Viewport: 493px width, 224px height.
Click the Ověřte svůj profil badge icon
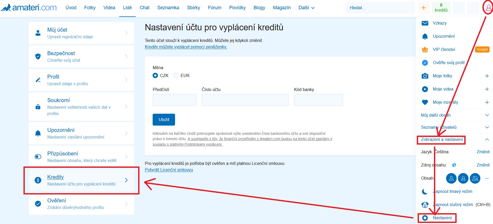[425, 63]
